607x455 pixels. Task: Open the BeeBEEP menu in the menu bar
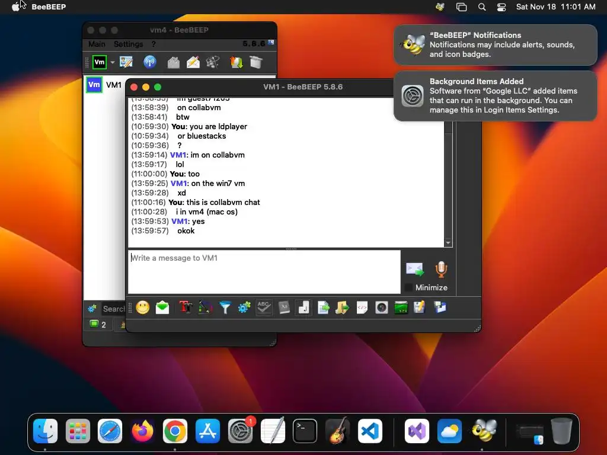pyautogui.click(x=49, y=7)
